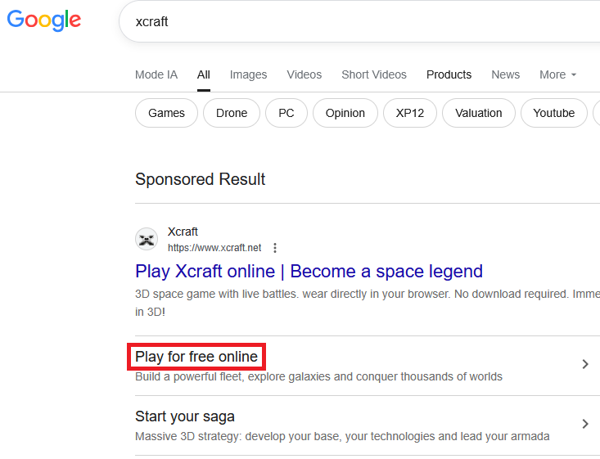Choose the Opinion filter chip
The width and height of the screenshot is (600, 459).
click(x=345, y=113)
